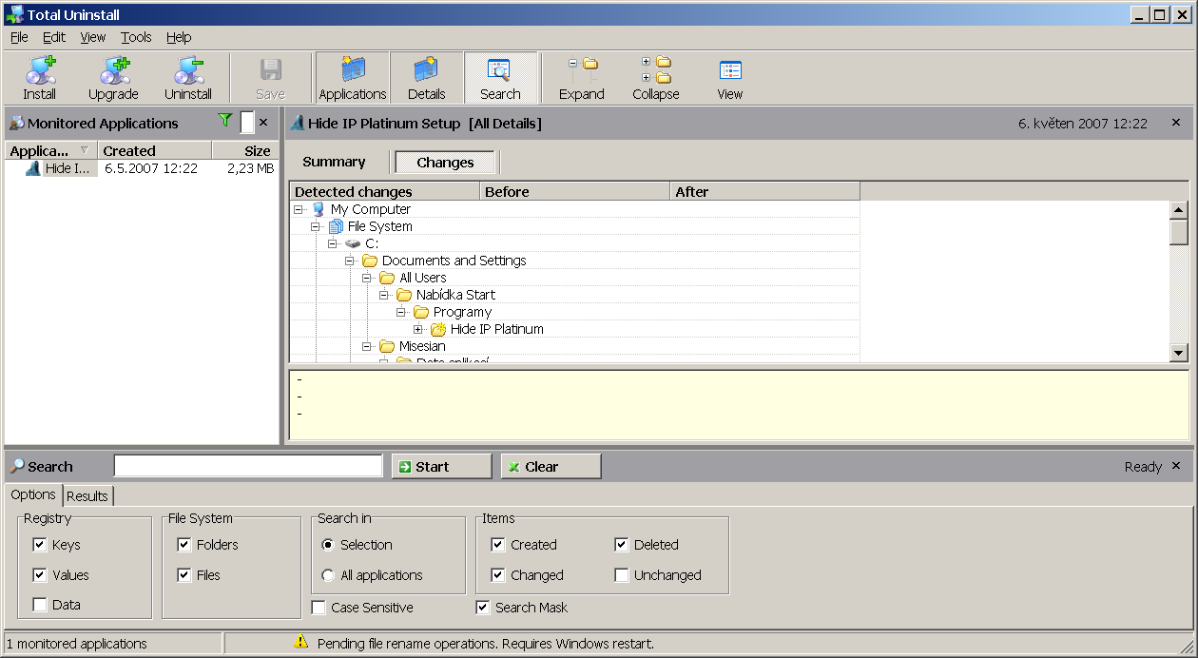The image size is (1198, 658).
Task: Click the search text input field
Action: 248,466
